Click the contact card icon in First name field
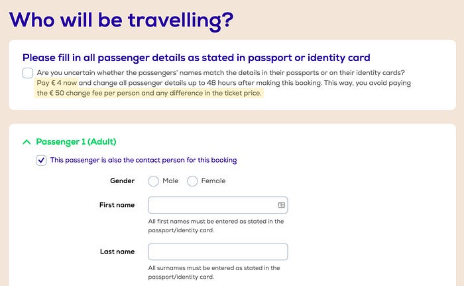Image resolution: width=464 pixels, height=286 pixels. click(x=281, y=205)
